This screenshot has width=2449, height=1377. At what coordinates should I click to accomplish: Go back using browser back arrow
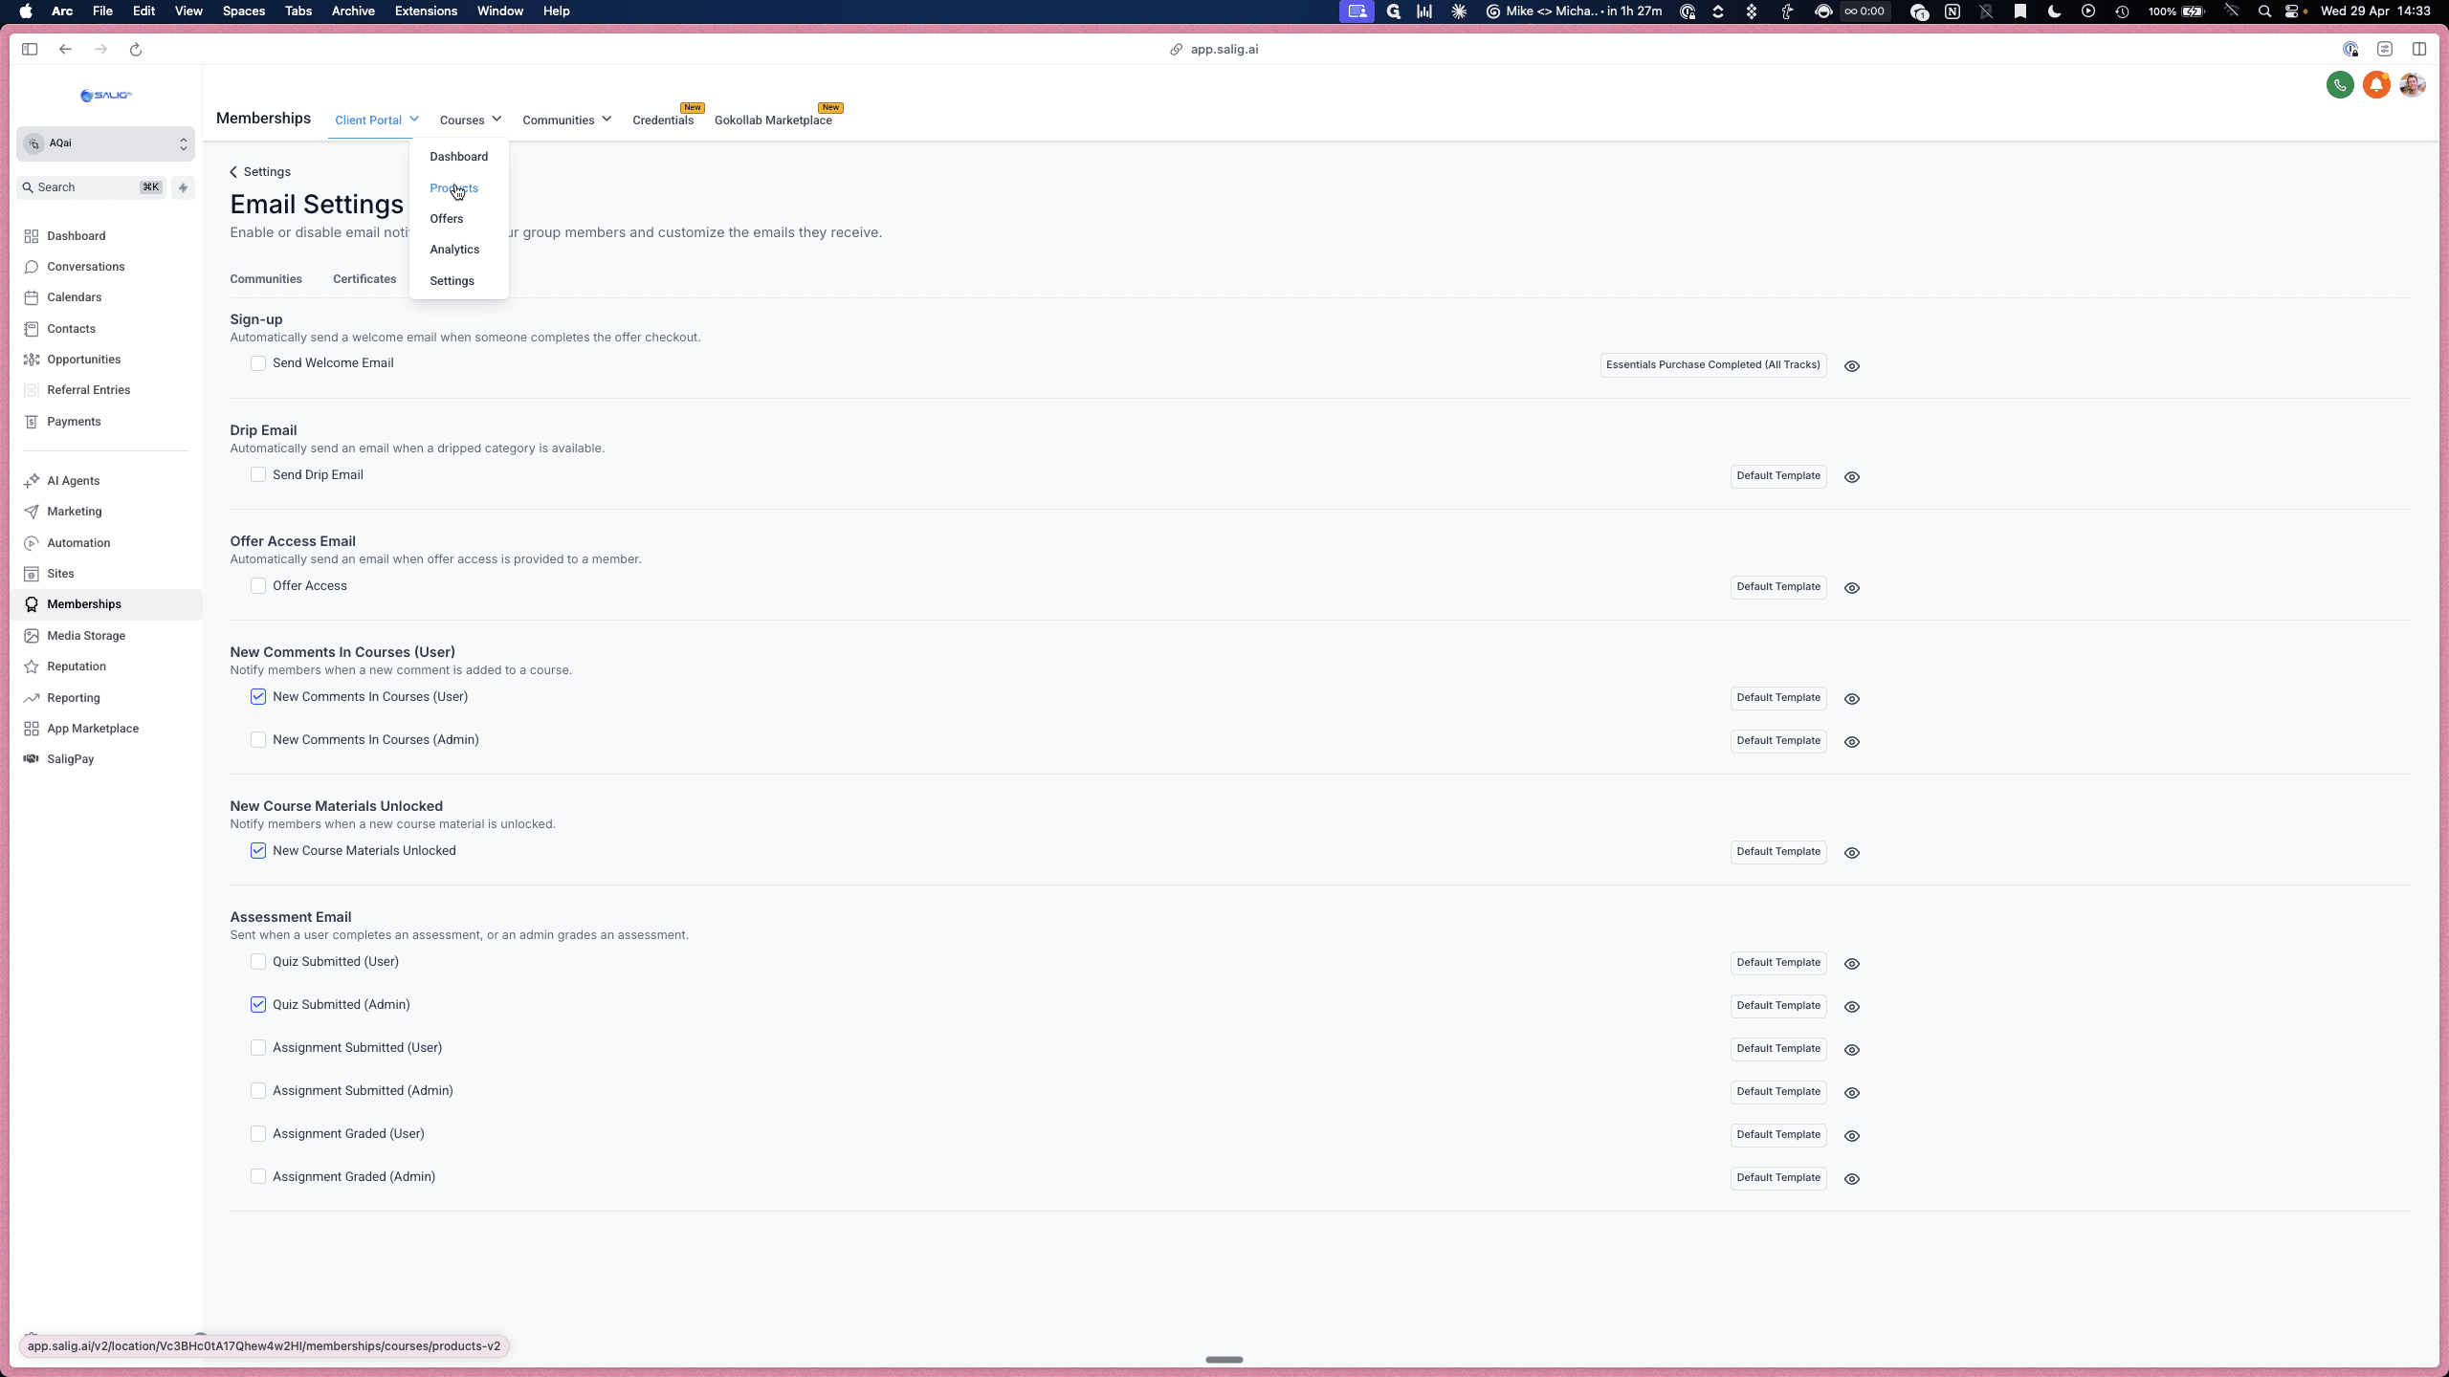(65, 50)
